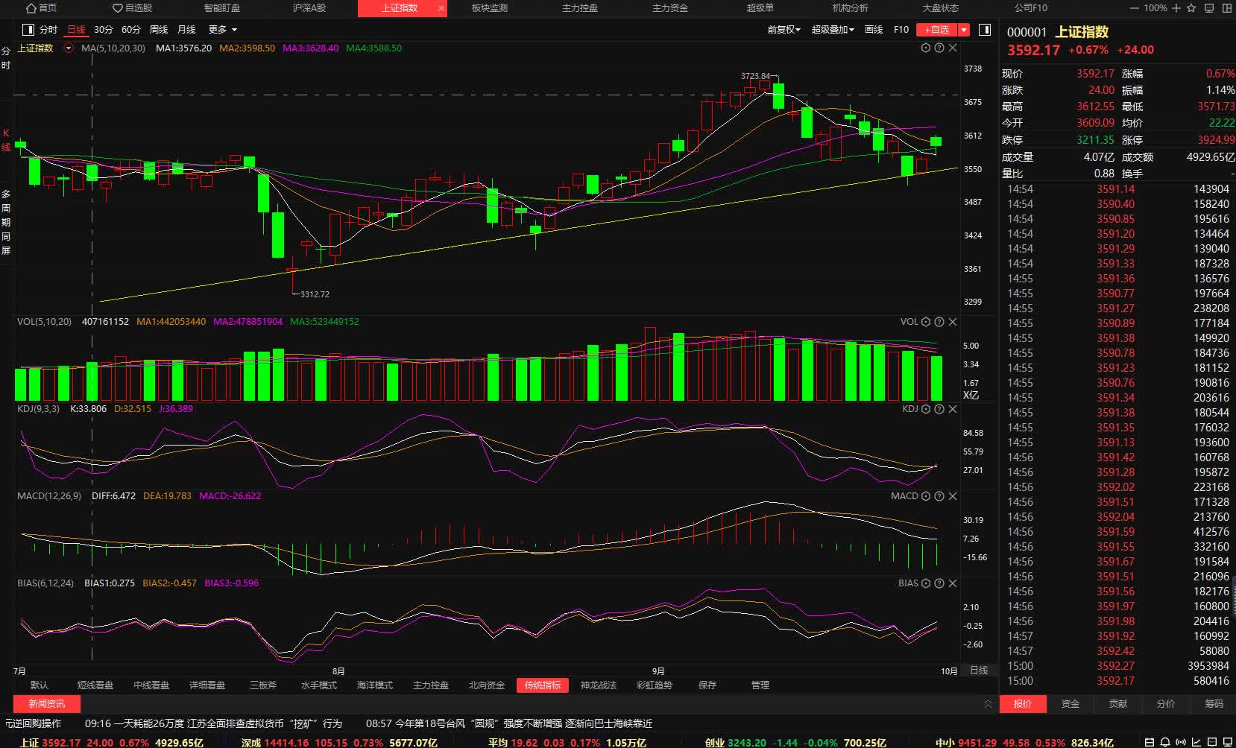Toggle the right sidebar panel icon
The image size is (1236, 748).
pos(985,30)
